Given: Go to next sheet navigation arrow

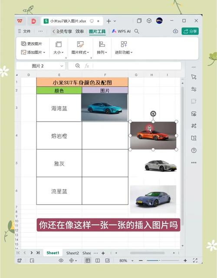Looking at the screenshot, I should [x=32, y=253].
